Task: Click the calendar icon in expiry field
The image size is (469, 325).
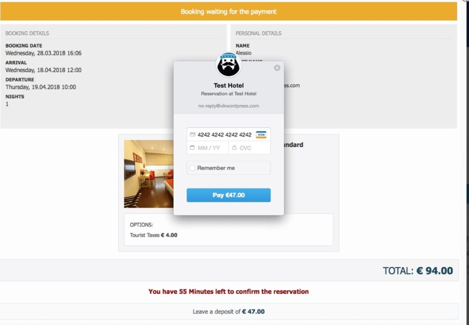Action: click(192, 148)
